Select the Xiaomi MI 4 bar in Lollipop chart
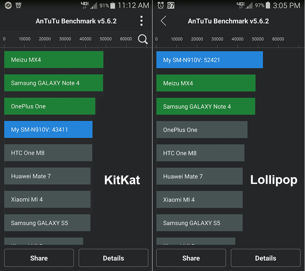The height and width of the screenshot is (271, 305). (200, 200)
